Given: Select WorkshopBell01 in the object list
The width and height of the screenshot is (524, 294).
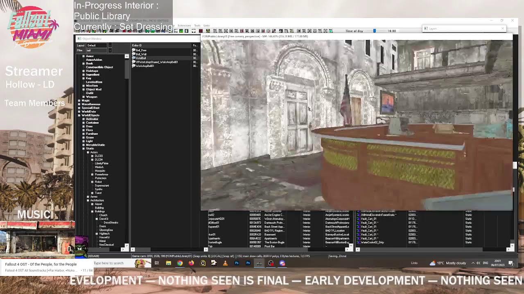Looking at the screenshot, I should click(145, 66).
